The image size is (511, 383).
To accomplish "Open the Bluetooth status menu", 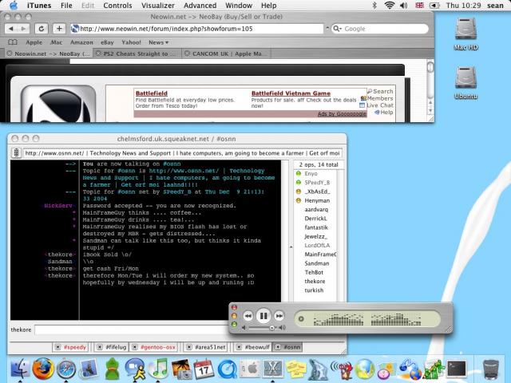I will [x=374, y=6].
